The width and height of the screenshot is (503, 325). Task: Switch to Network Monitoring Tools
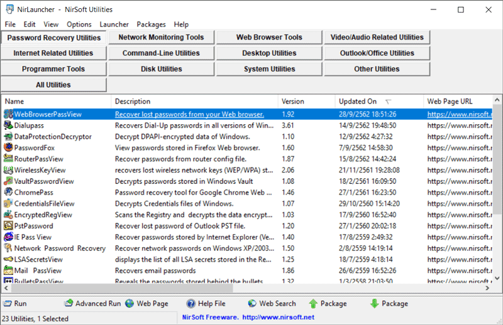[x=162, y=37]
